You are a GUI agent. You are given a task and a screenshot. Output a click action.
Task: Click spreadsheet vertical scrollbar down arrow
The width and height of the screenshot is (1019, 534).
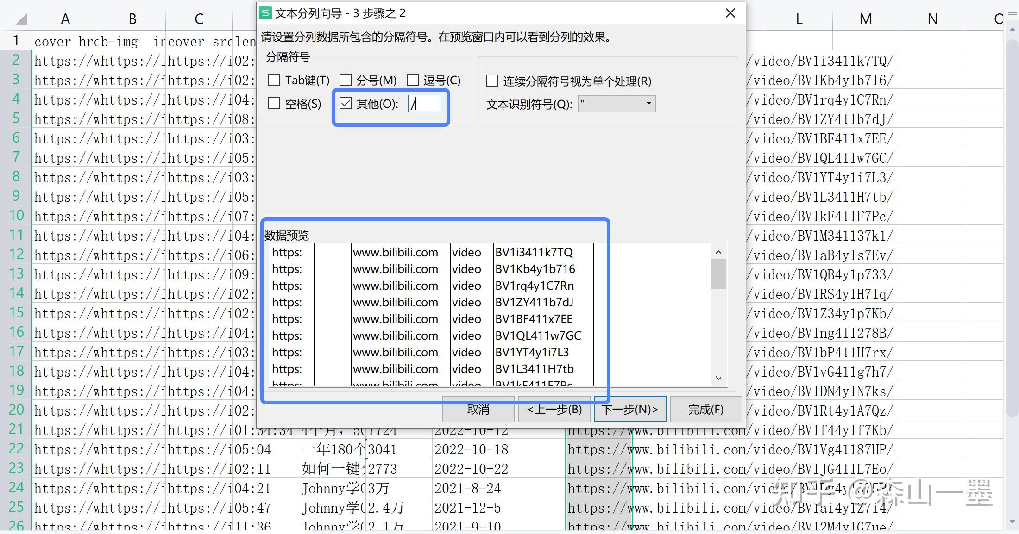[x=1012, y=522]
